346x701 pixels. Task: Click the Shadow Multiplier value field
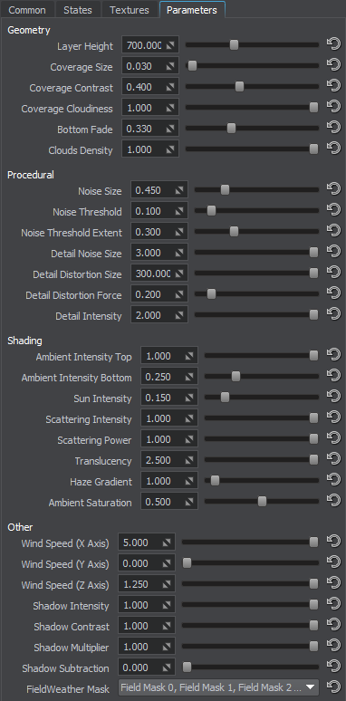click(147, 647)
